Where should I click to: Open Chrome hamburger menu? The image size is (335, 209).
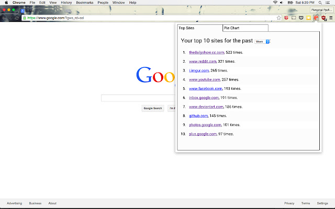click(331, 18)
